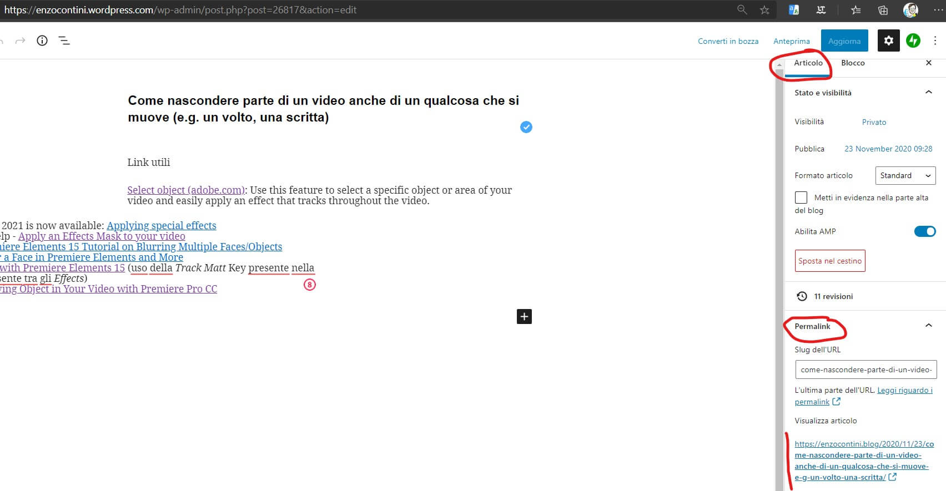
Task: Collapse the Stato e visibilità section
Action: coord(928,93)
